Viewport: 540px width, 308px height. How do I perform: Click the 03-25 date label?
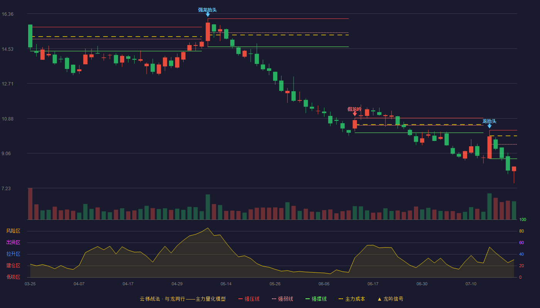[30, 284]
